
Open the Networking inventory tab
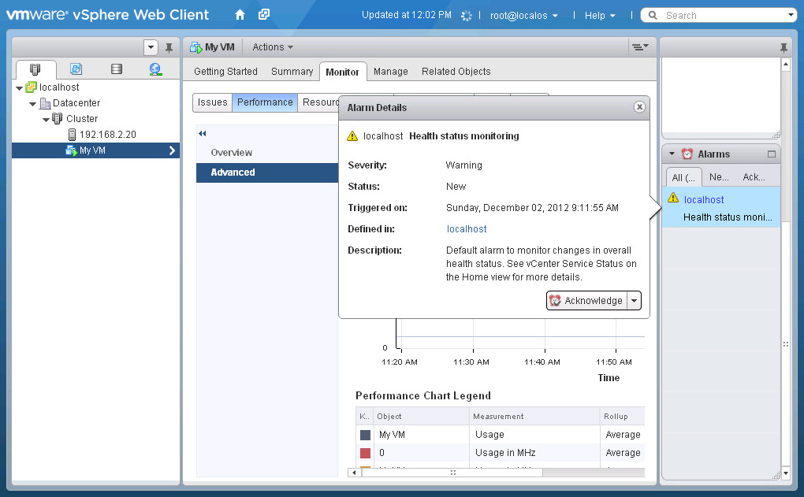point(155,69)
